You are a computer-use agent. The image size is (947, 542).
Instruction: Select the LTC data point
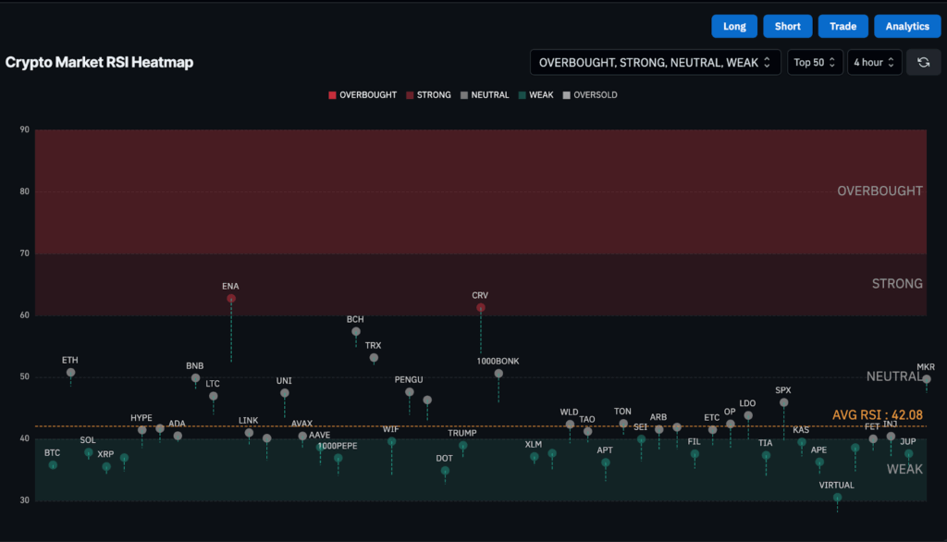pos(214,397)
